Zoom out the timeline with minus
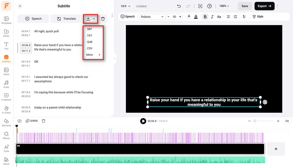The height and width of the screenshot is (167, 293). 249,121
